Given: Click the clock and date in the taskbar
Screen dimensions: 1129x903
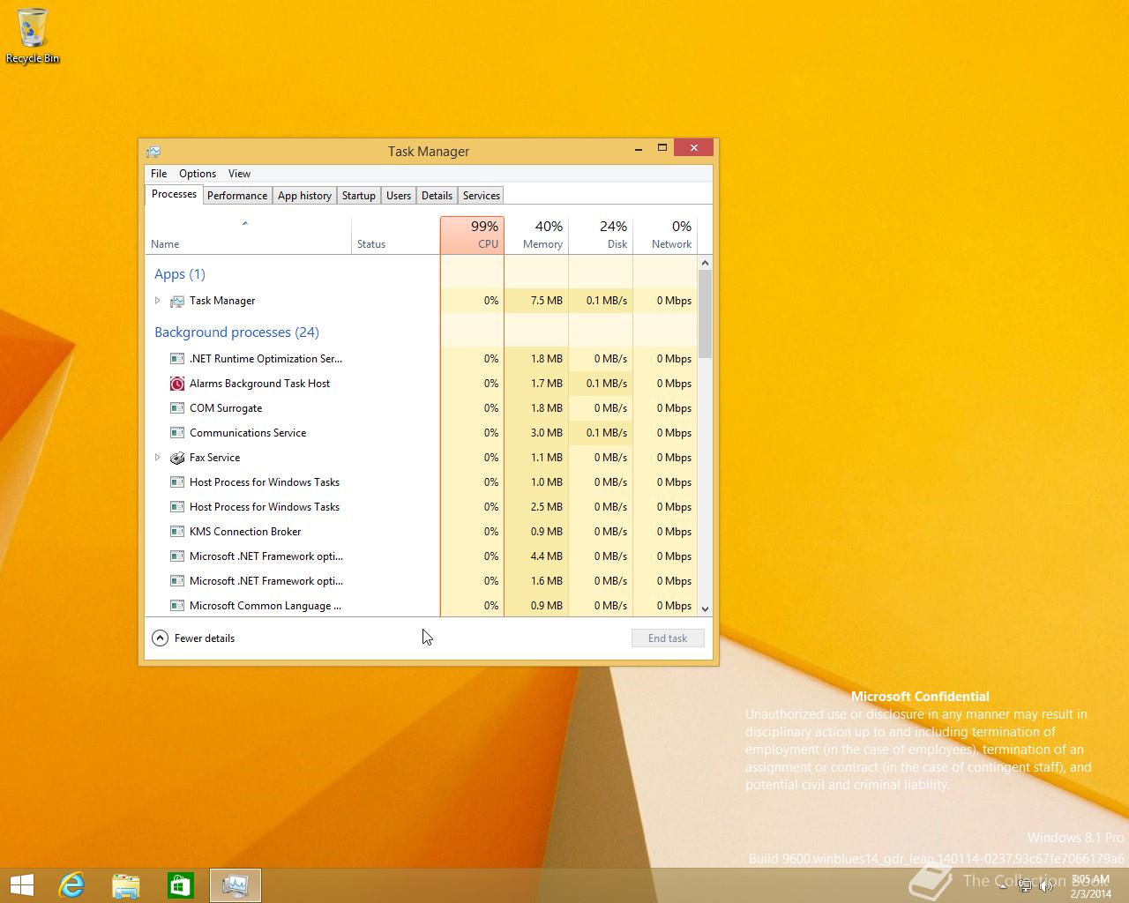Looking at the screenshot, I should click(1090, 886).
